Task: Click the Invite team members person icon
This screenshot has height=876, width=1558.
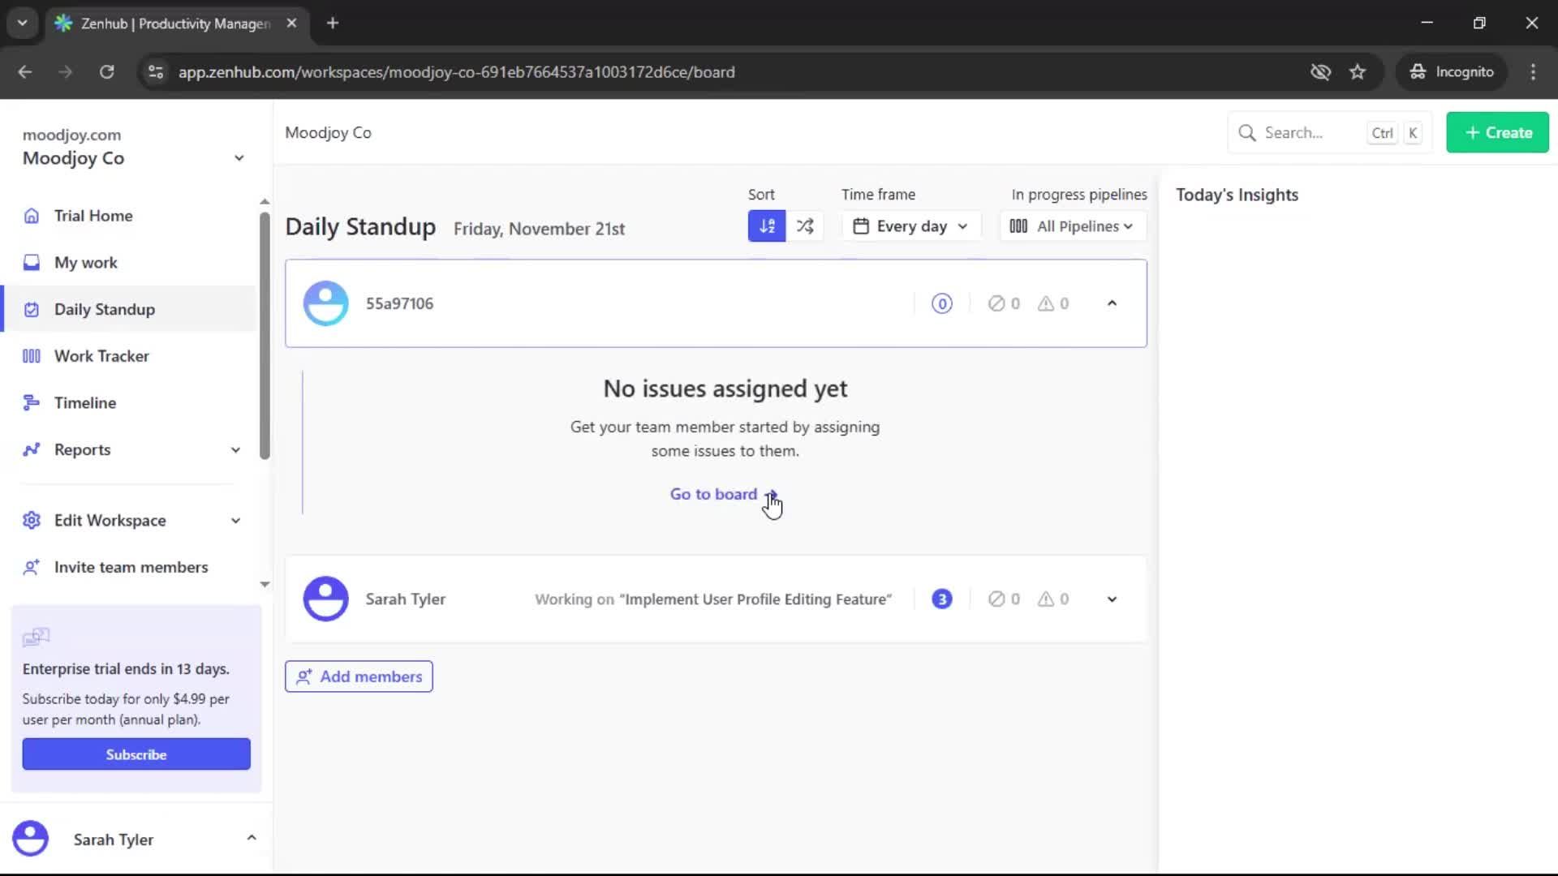Action: pyautogui.click(x=32, y=567)
